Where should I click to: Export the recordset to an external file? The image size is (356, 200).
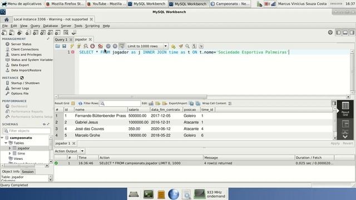[191, 103]
